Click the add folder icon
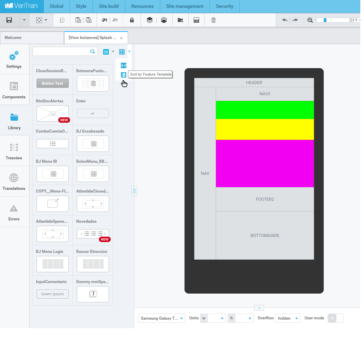This screenshot has height=339, width=364. point(180,20)
